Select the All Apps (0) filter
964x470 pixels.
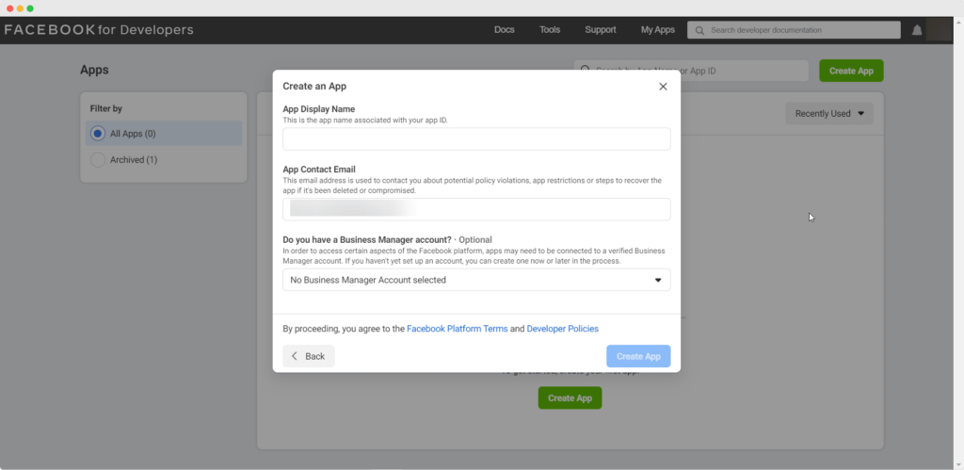(x=164, y=134)
